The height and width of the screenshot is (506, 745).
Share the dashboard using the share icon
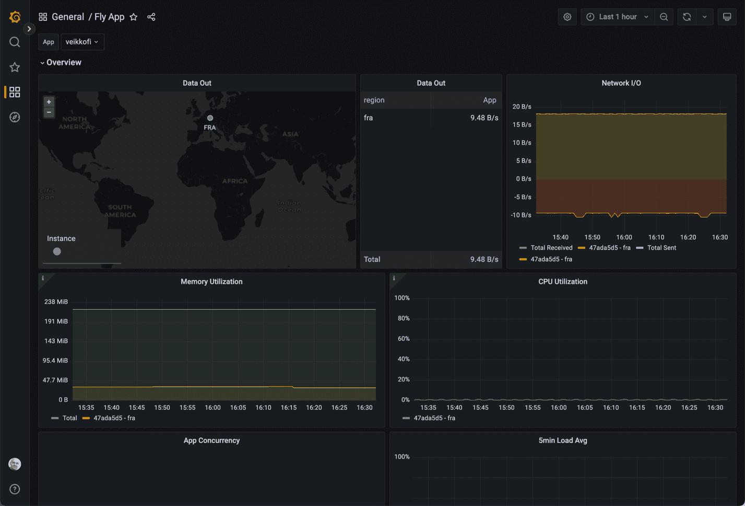coord(151,17)
